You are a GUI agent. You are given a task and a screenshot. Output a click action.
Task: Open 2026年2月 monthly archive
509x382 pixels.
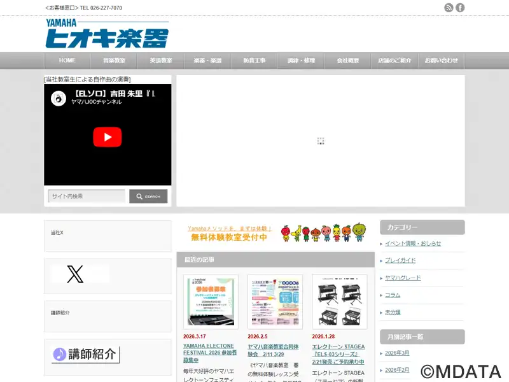(397, 370)
